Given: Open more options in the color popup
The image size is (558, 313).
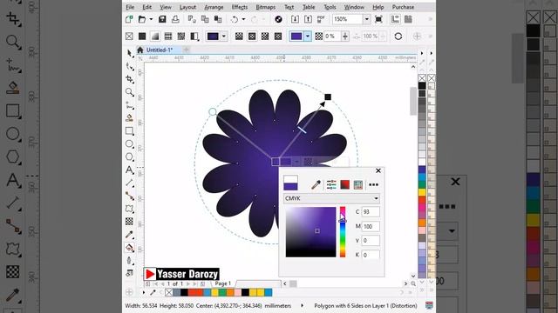Looking at the screenshot, I should tap(374, 184).
